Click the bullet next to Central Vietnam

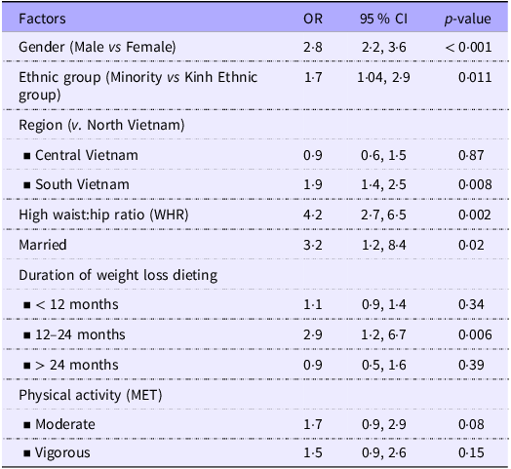27,156
